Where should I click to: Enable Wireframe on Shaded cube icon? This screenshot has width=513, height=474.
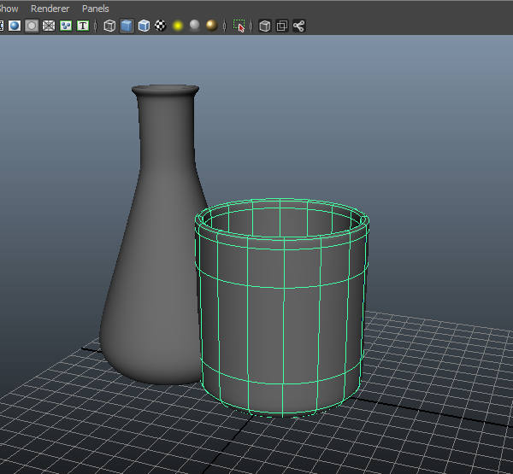[144, 26]
